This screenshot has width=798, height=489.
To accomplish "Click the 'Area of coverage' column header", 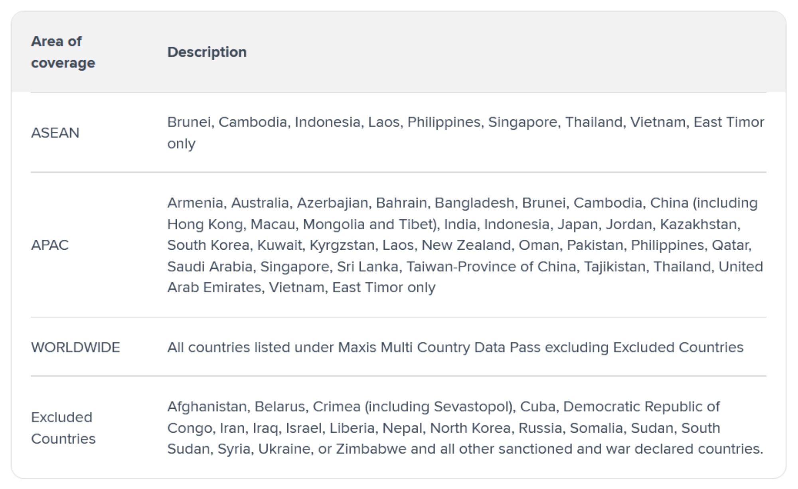I will click(63, 52).
